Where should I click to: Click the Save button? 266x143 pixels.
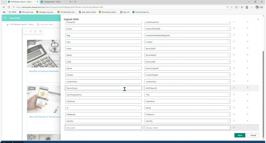pyautogui.click(x=240, y=135)
